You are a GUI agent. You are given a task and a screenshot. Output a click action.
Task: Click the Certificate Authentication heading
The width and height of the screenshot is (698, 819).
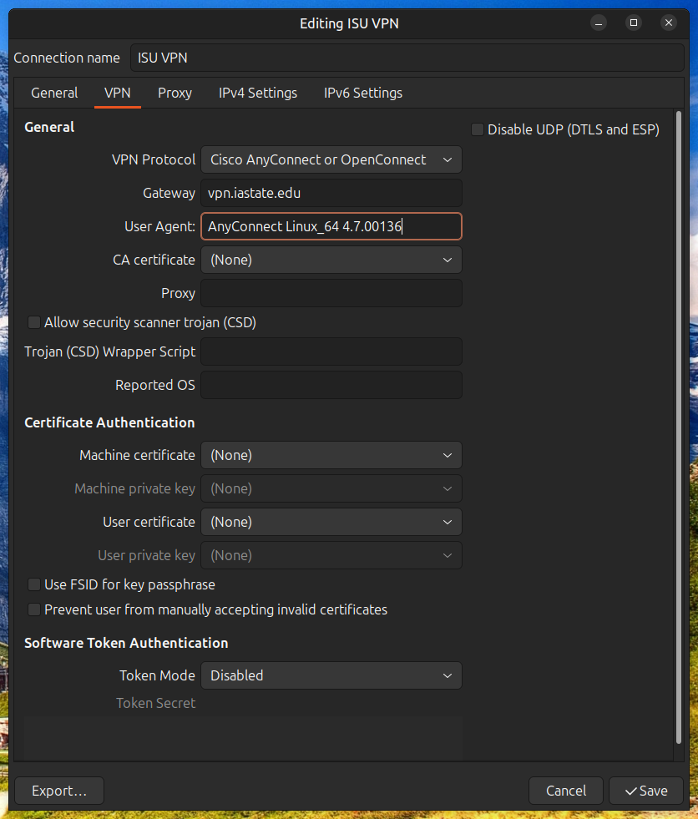pos(109,422)
